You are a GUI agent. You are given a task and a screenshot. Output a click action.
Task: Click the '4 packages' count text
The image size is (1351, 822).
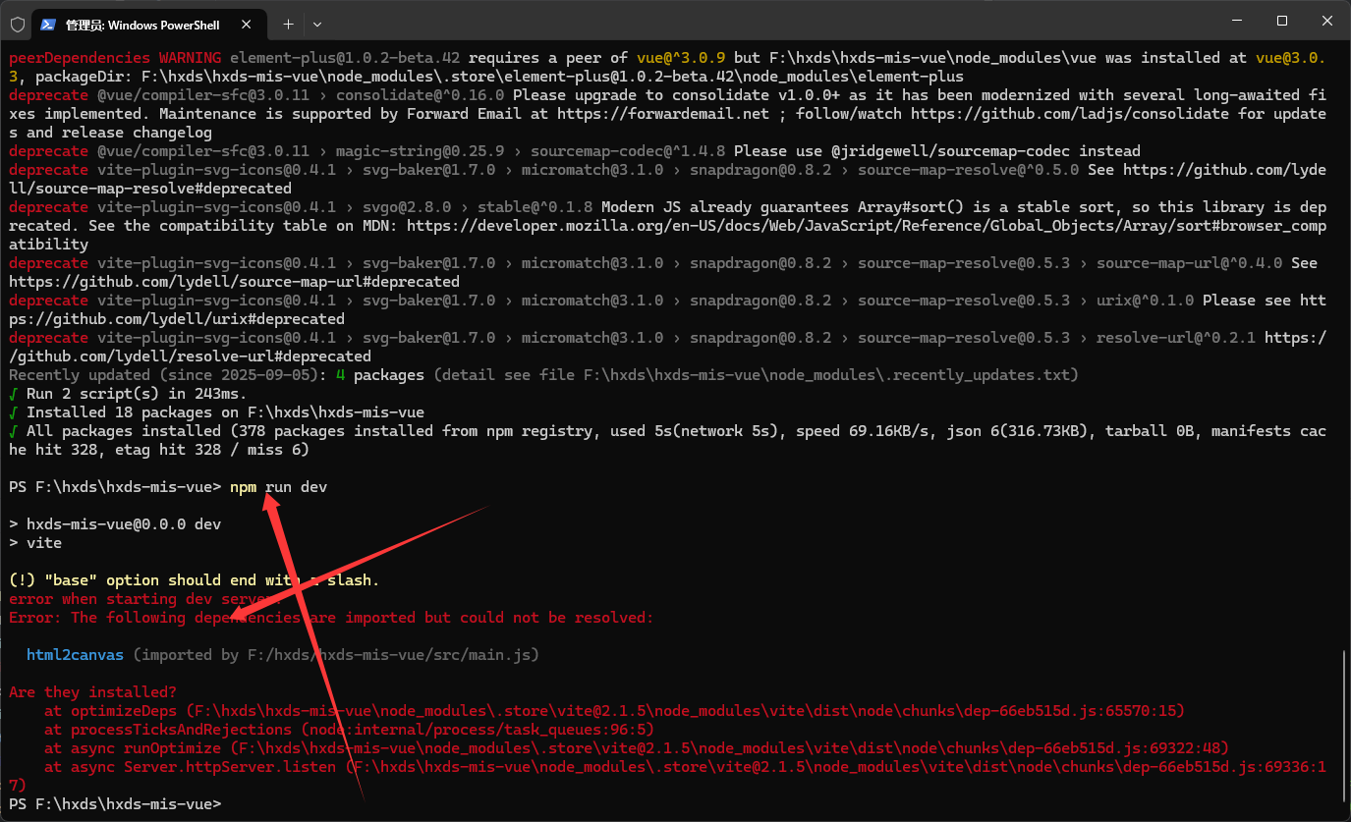click(x=380, y=375)
